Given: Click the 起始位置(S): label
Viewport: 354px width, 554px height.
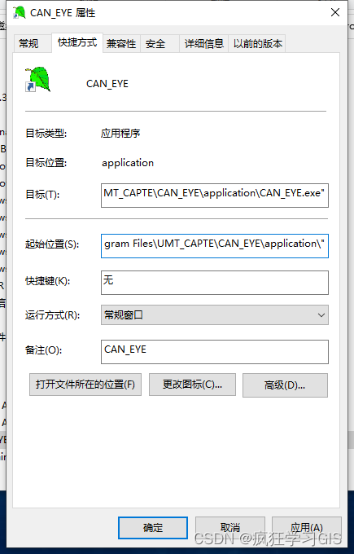Looking at the screenshot, I should [52, 244].
